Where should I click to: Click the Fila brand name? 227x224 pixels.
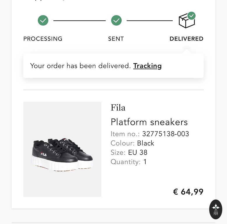click(118, 108)
